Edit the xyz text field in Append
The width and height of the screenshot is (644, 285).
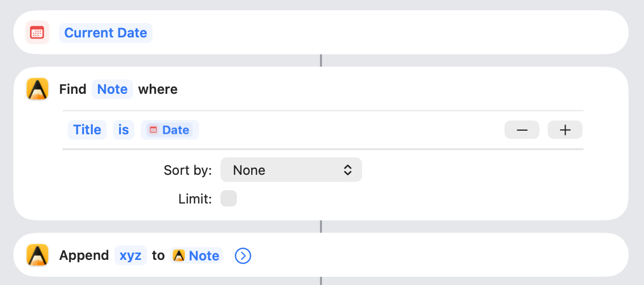click(130, 255)
